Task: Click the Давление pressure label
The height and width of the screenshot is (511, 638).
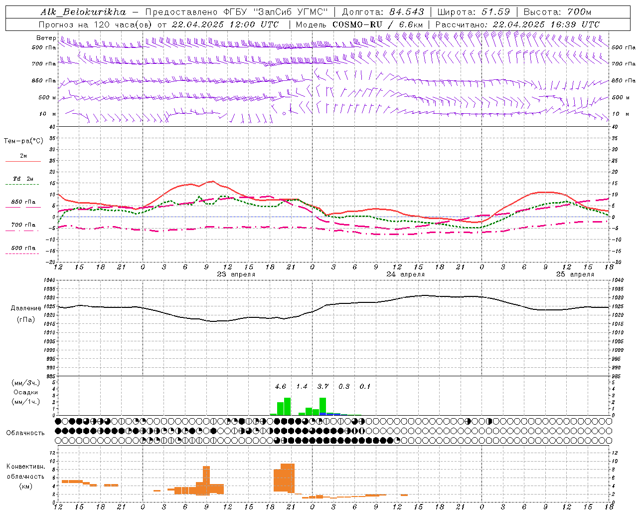Action: 26,308
